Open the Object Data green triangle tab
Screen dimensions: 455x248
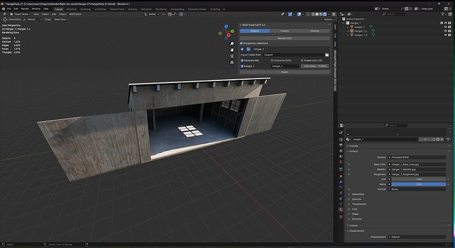341,204
